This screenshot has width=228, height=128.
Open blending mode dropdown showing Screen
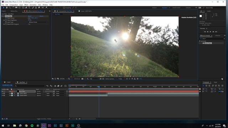click(39, 91)
